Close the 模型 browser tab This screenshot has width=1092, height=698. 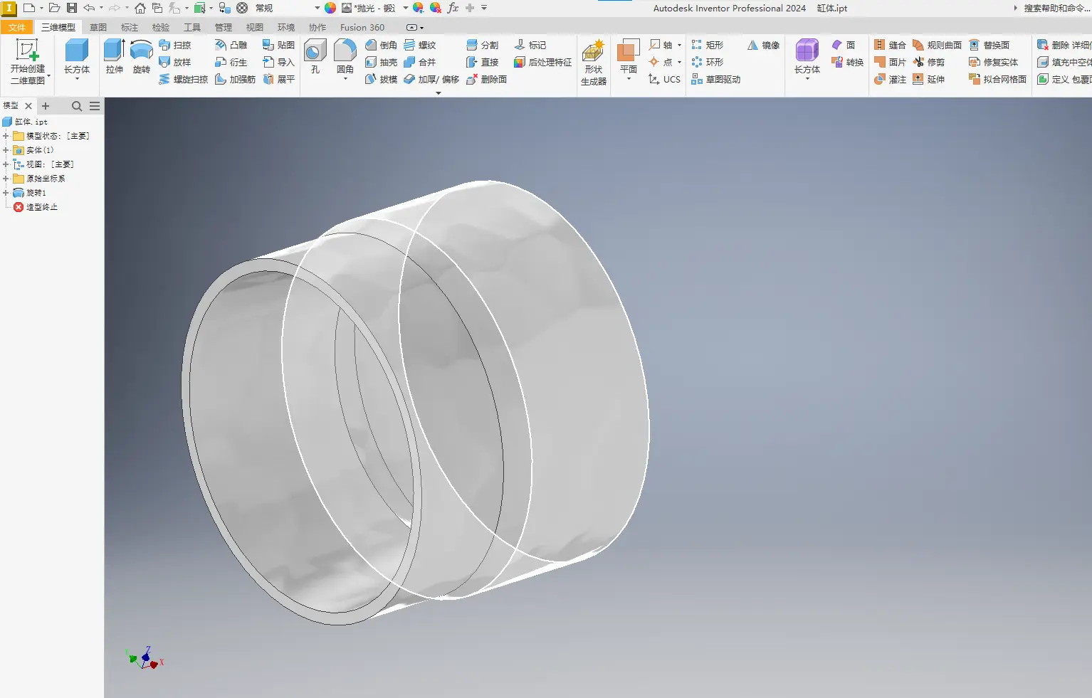point(28,106)
